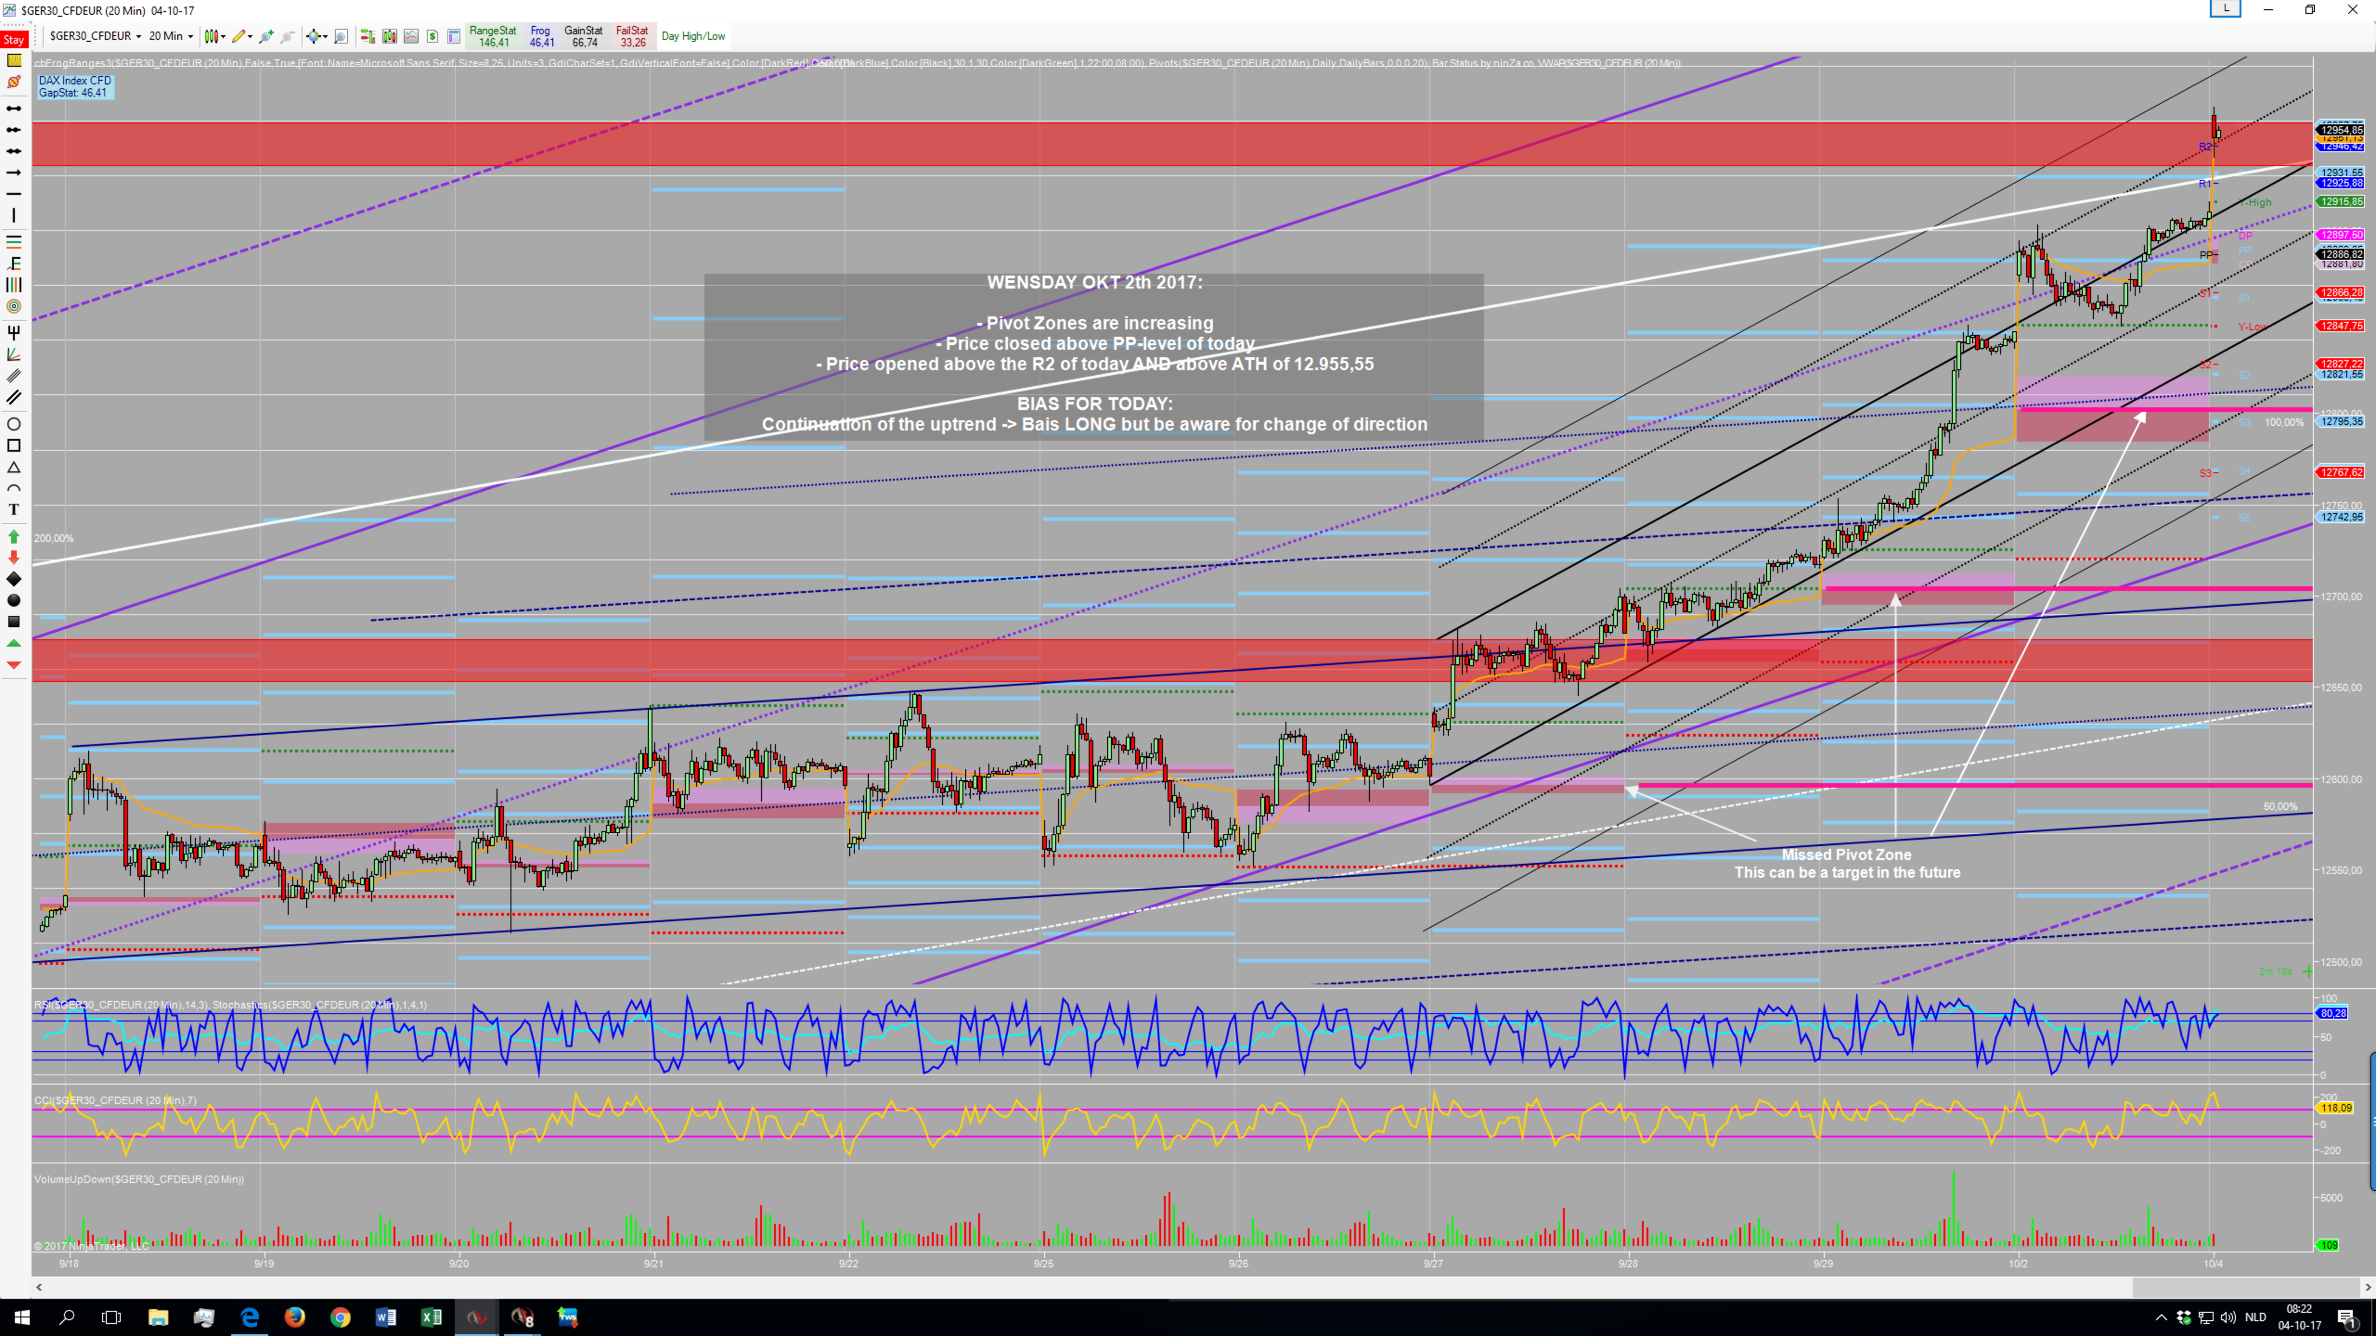
Task: Select the ruler measurement tool
Action: pos(14,61)
